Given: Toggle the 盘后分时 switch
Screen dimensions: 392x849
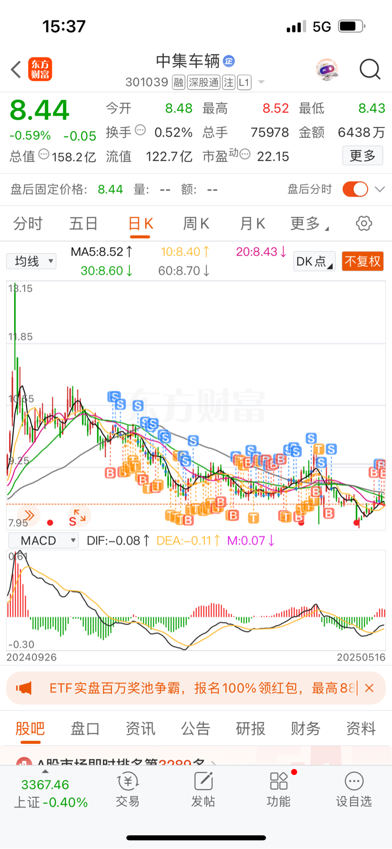Looking at the screenshot, I should [x=355, y=189].
